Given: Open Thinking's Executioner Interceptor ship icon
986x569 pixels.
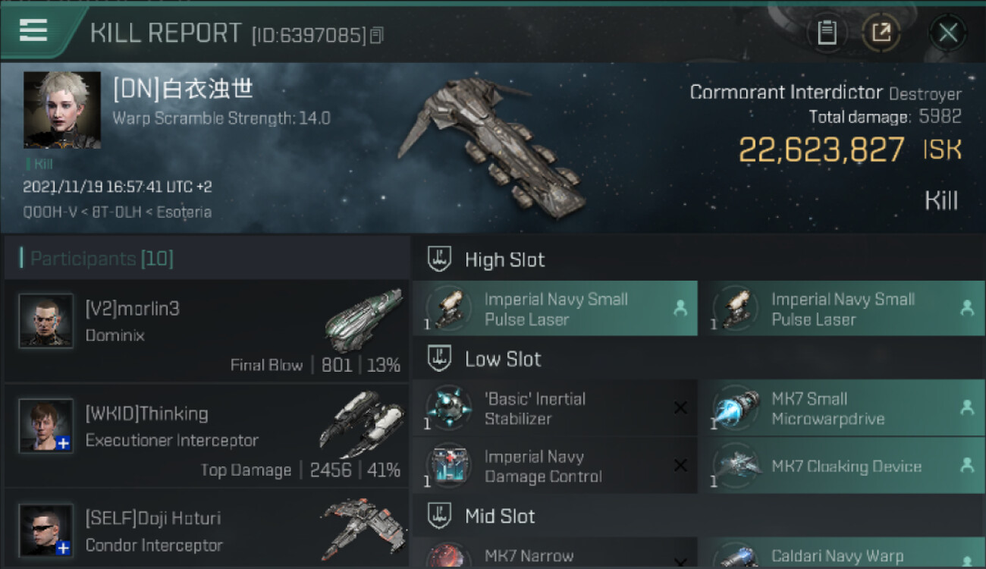Looking at the screenshot, I should [361, 424].
